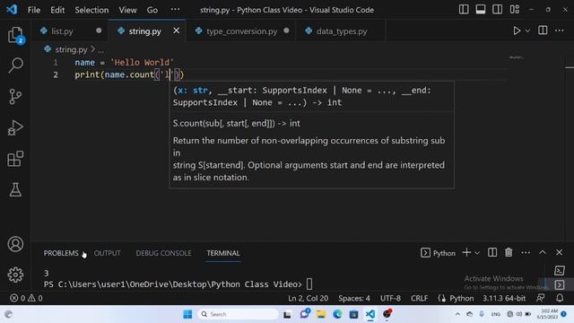
Task: Open the DEBUG CONSOLE panel tab
Action: coord(163,253)
